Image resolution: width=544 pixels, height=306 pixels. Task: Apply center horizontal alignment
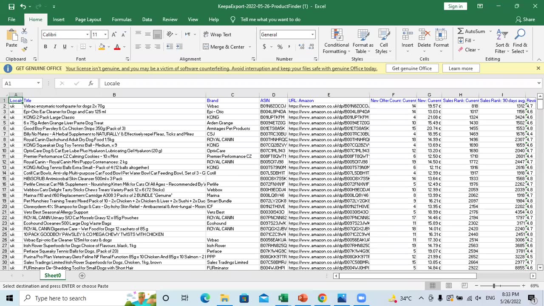pyautogui.click(x=147, y=47)
